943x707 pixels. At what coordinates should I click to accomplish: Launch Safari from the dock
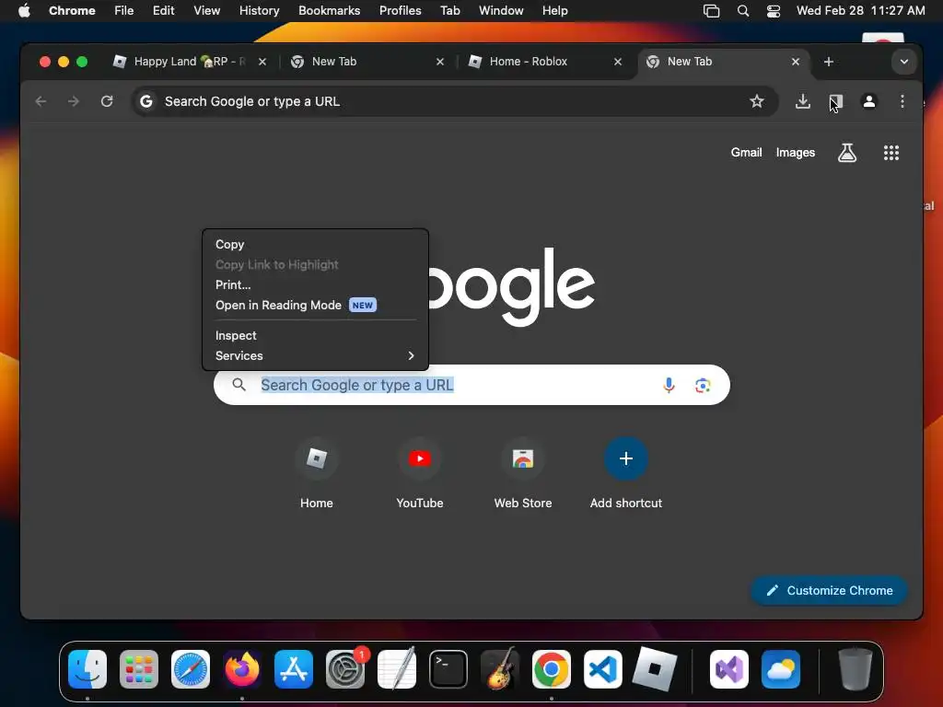(x=191, y=669)
